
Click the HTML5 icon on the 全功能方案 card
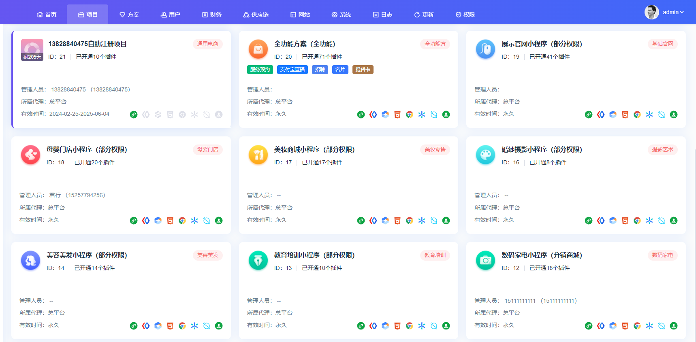(x=397, y=115)
